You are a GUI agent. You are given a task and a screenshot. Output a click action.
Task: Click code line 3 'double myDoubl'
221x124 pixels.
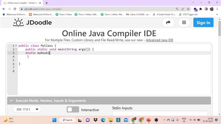(38, 53)
